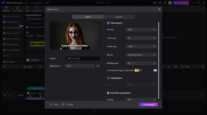Open the Hilfe menu
207x115 pixels.
click(x=46, y=3)
